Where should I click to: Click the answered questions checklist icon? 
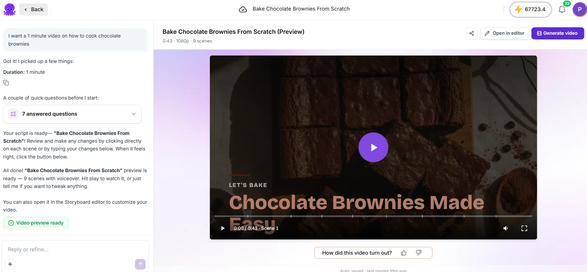(x=13, y=114)
